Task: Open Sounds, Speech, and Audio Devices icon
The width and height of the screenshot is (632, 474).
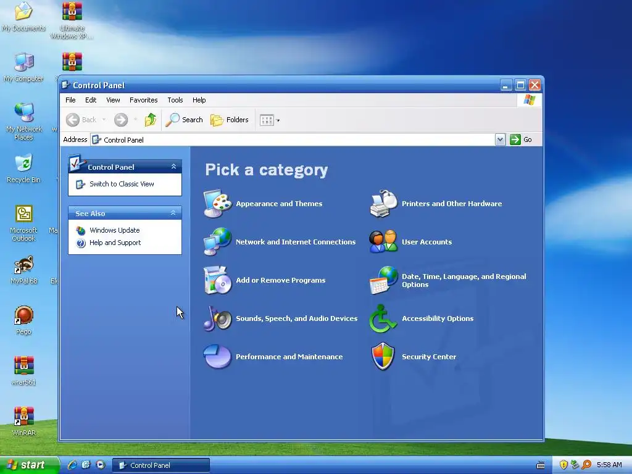Action: [x=217, y=318]
